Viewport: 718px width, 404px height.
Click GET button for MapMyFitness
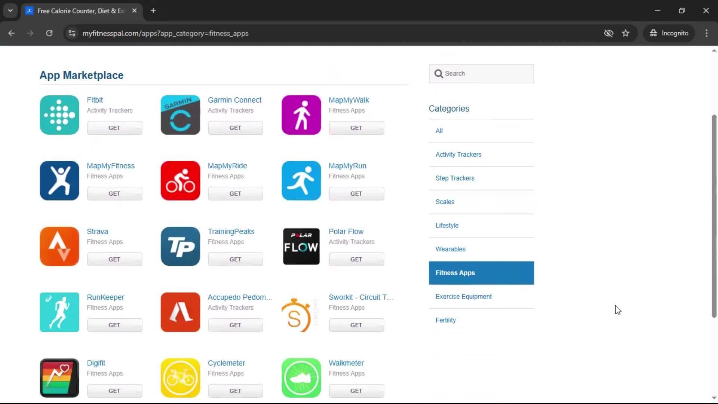coord(114,194)
